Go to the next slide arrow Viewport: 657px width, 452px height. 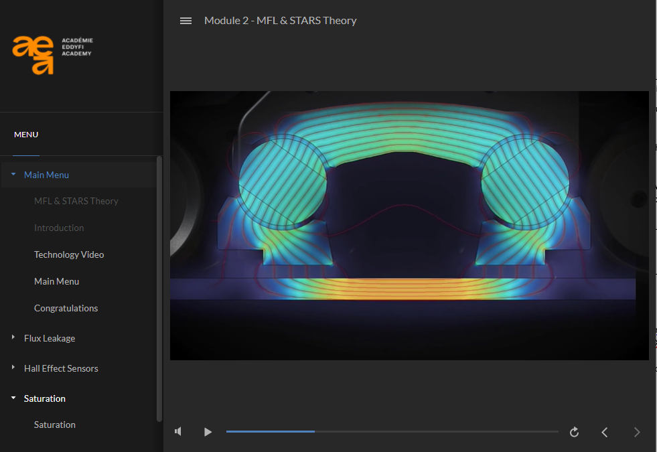[x=637, y=432]
